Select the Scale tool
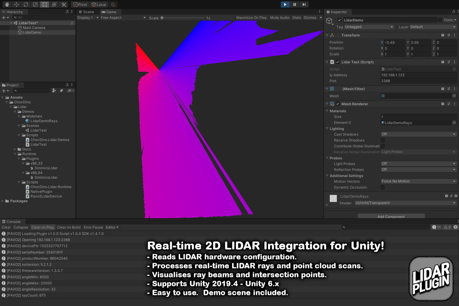The height and width of the screenshot is (306, 459). (35, 5)
